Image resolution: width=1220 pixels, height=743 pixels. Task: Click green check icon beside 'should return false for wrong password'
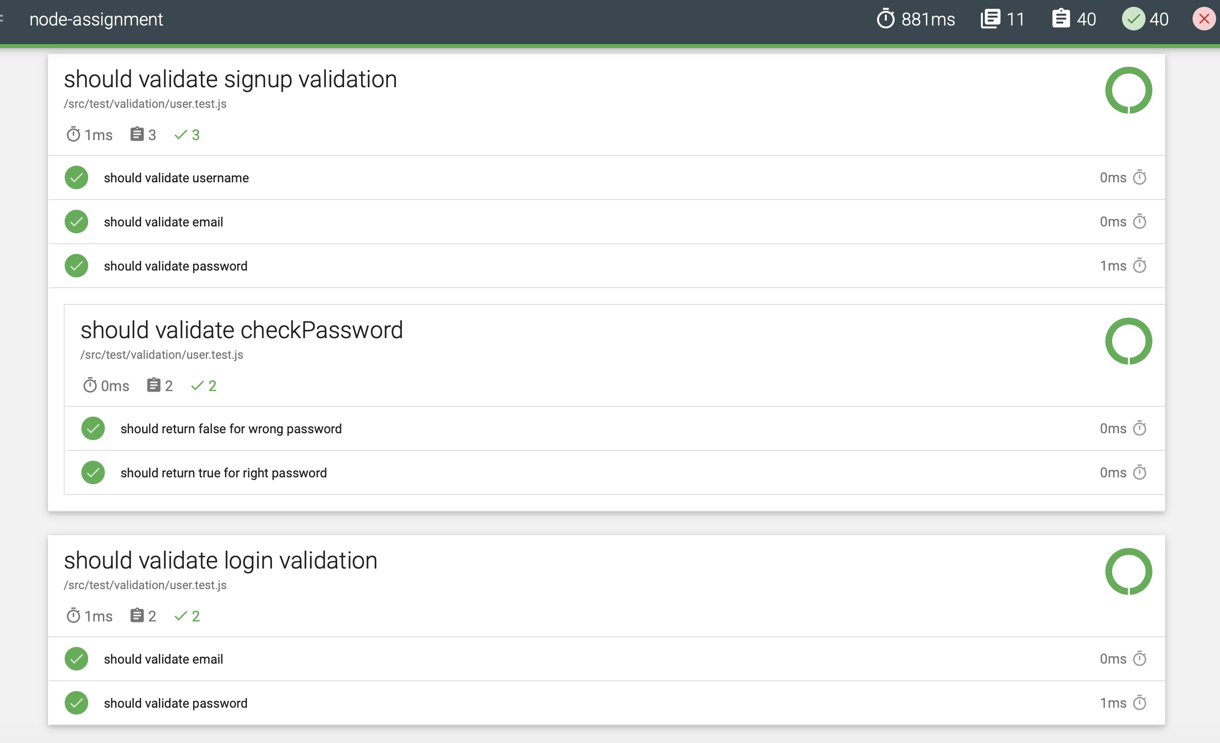(93, 428)
